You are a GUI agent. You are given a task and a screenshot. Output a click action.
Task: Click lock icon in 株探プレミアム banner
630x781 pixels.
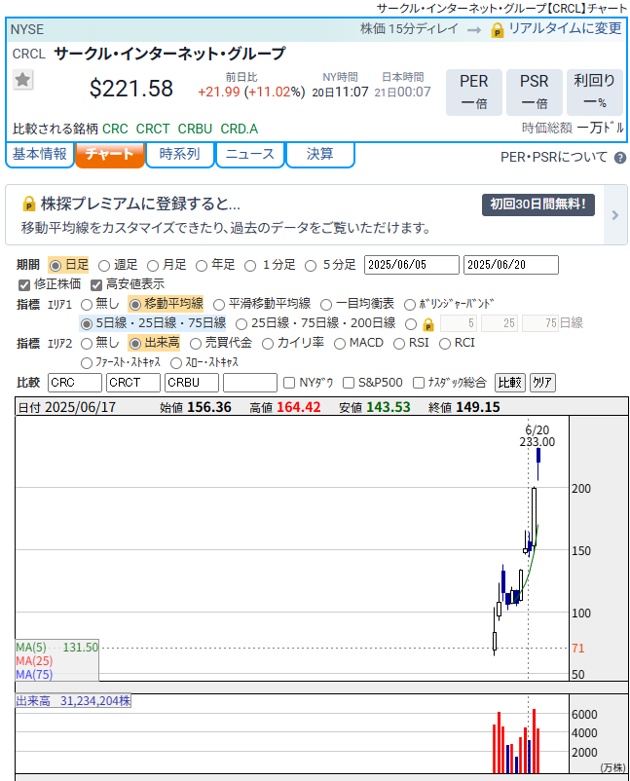coord(29,204)
